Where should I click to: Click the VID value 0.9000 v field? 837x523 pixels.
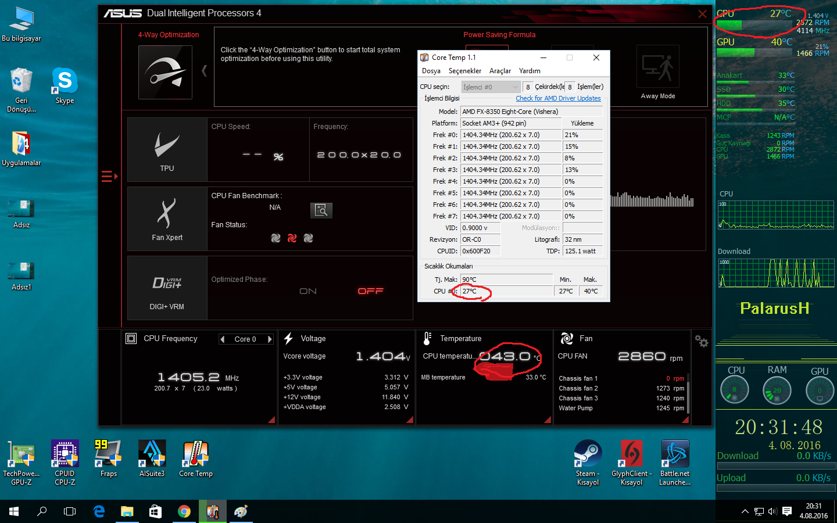(480, 228)
